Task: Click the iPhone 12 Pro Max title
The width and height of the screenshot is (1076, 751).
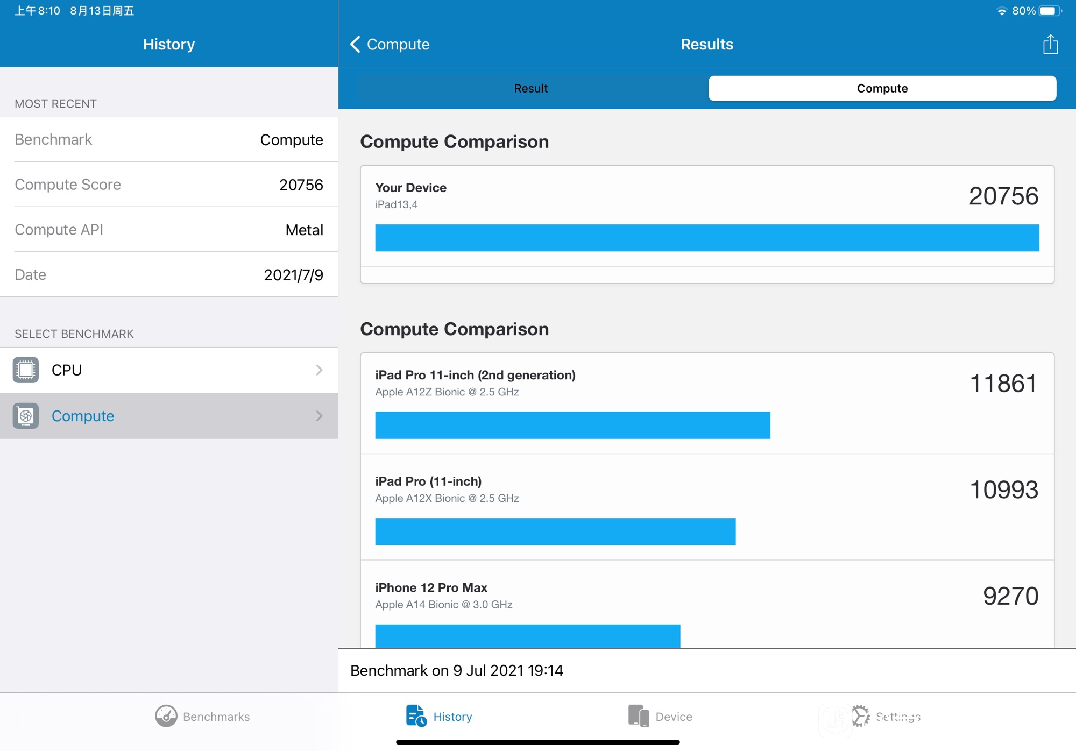Action: (431, 587)
